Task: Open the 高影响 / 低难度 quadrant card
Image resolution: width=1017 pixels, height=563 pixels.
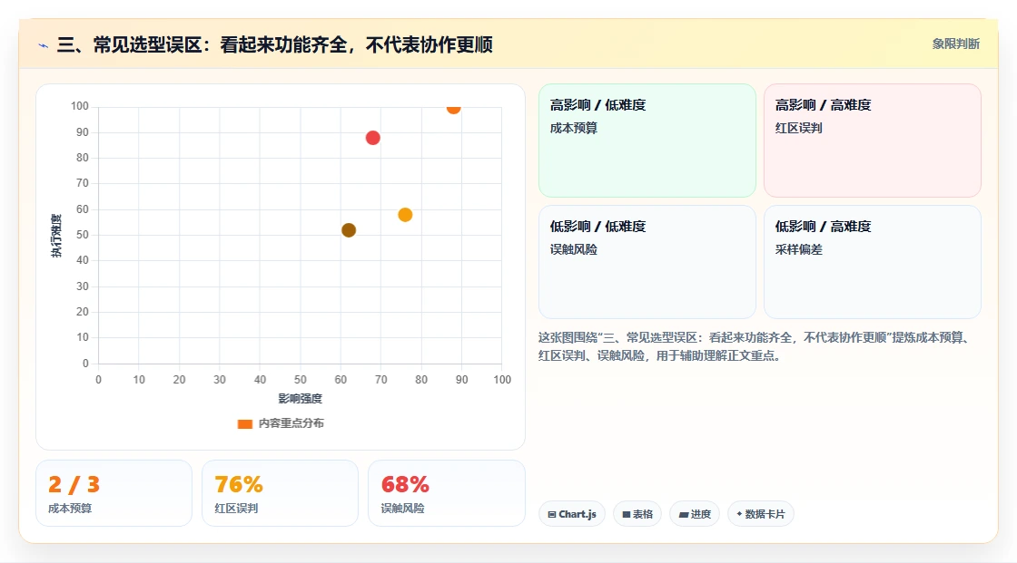Action: tap(647, 141)
